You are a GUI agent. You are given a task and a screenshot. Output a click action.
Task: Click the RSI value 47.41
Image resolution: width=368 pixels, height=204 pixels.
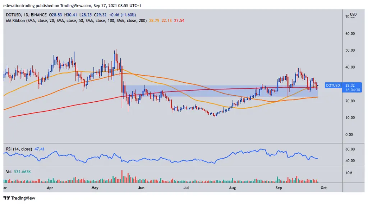pos(39,149)
